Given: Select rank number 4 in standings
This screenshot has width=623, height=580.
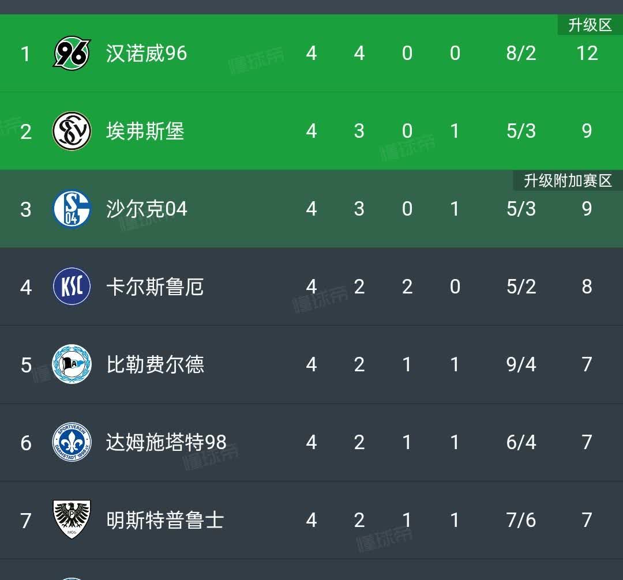Looking at the screenshot, I should point(26,287).
